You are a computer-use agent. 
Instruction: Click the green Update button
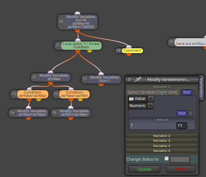(144, 169)
